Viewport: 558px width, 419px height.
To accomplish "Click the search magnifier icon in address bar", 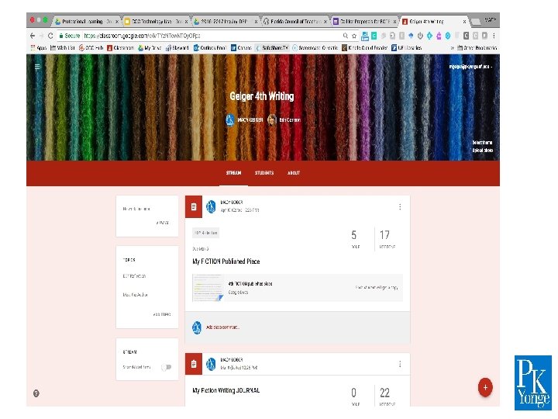I will [345, 36].
